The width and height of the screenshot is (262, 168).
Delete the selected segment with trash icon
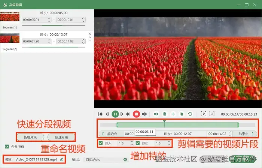[165, 114]
